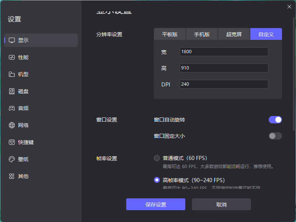The width and height of the screenshot is (296, 222).
Task: Enable 窗口固定大小 fixed window size
Action: click(275, 136)
